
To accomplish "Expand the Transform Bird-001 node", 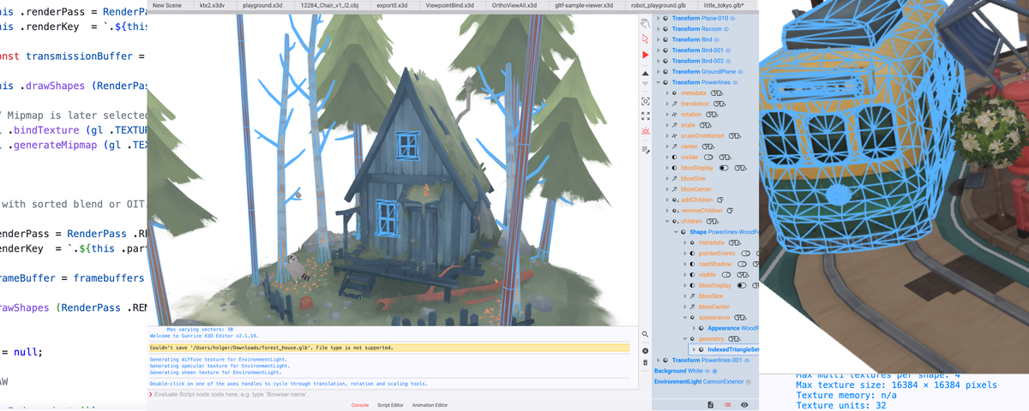I will [659, 51].
